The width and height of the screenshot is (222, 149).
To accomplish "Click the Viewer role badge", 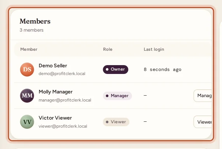I will pyautogui.click(x=116, y=122).
